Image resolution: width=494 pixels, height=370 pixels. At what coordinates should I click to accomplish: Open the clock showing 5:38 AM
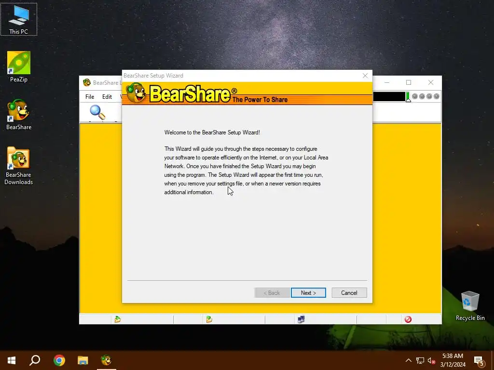point(453,360)
